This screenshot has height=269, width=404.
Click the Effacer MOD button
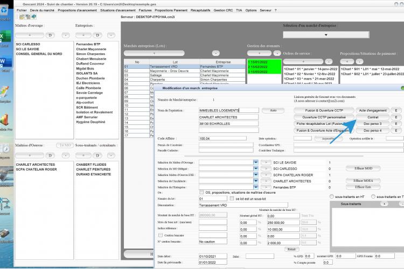(x=363, y=168)
